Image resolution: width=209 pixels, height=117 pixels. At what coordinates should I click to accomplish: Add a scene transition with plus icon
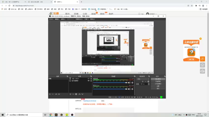pos(143,81)
